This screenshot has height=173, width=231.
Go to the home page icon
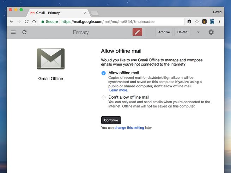tap(34, 21)
